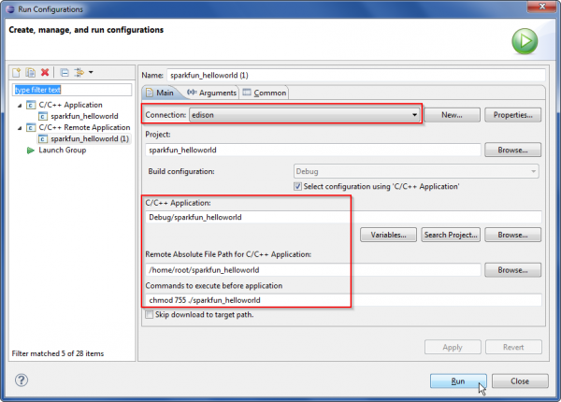
Task: Switch to the Main tab
Action: [x=160, y=93]
